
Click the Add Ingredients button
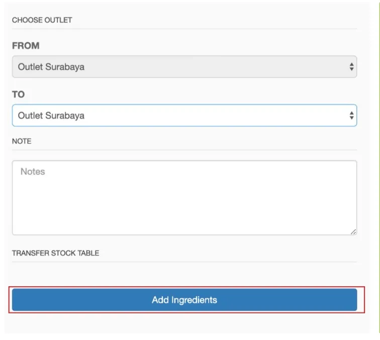[x=184, y=300]
